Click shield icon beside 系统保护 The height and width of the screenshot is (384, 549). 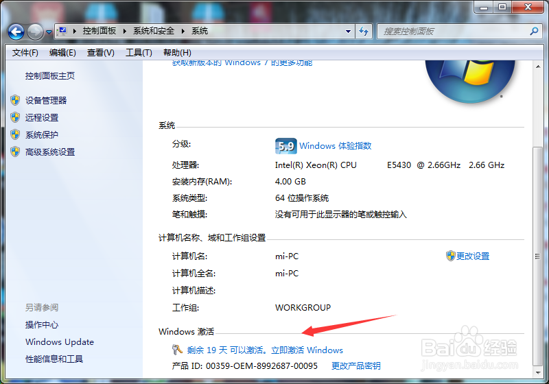click(15, 134)
